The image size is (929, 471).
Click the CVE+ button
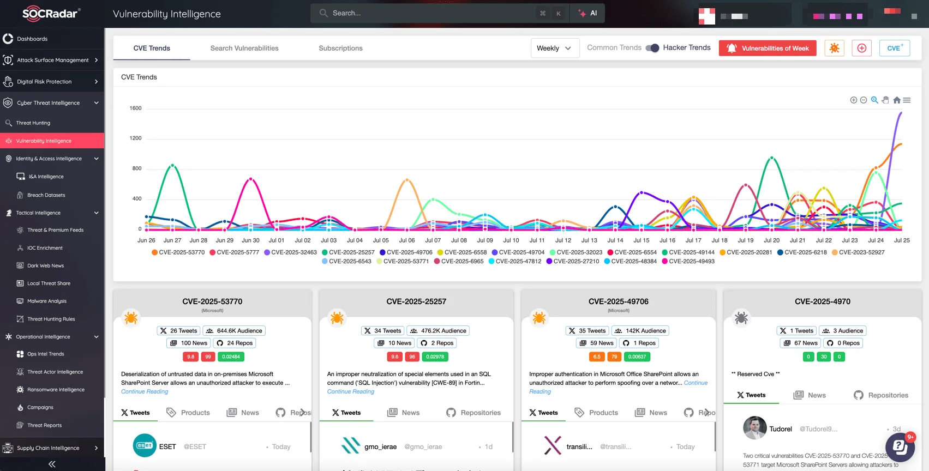[895, 48]
